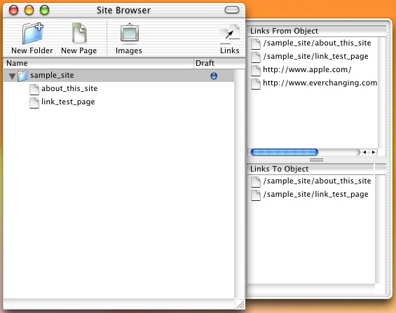This screenshot has height=313, width=396.
Task: Toggle the Draft indicator for sample_site
Action: point(214,76)
